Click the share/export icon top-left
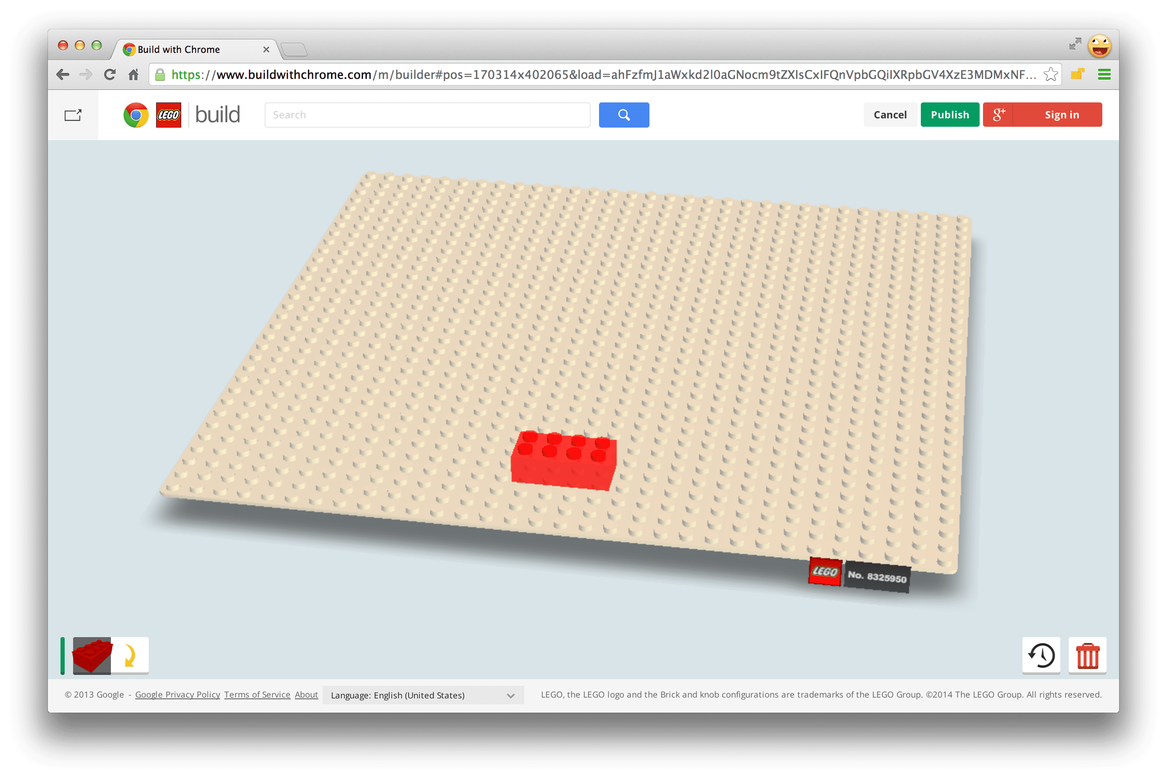 [74, 114]
